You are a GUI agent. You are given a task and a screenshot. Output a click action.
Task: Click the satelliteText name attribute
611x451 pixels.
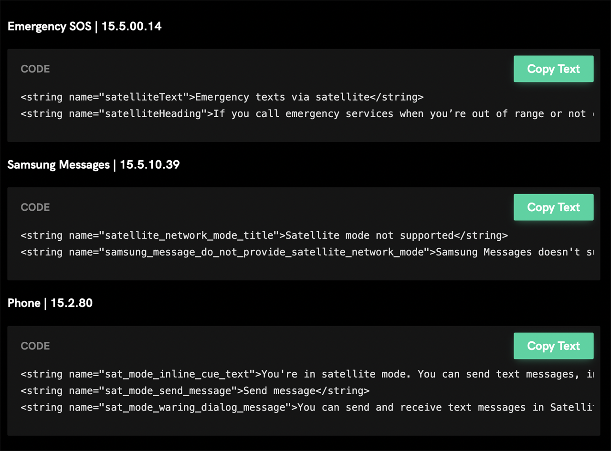tap(144, 97)
